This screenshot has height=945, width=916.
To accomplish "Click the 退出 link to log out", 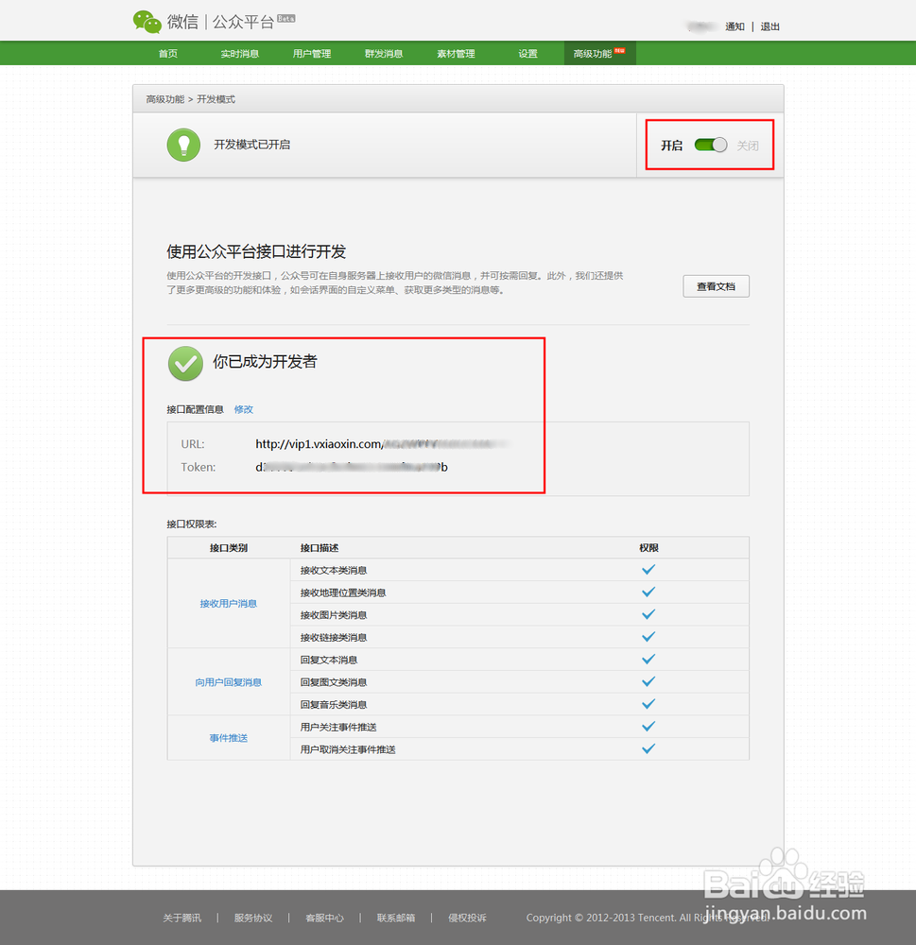I will click(x=769, y=26).
